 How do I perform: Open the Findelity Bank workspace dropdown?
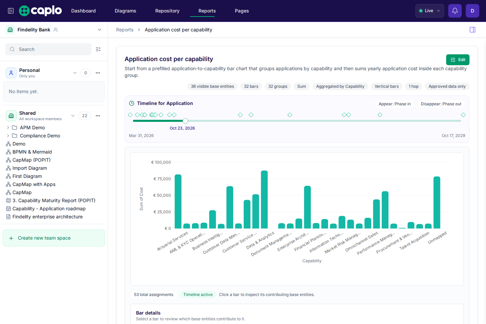click(x=100, y=30)
